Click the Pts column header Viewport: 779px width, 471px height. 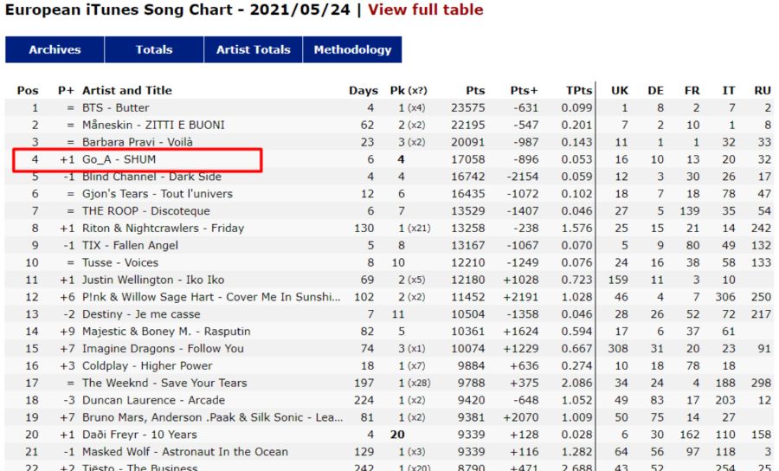(475, 91)
